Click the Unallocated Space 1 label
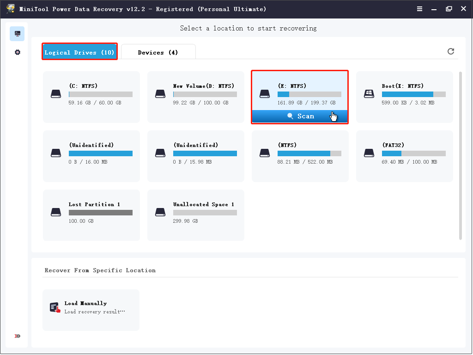Viewport: 473px width, 355px height. coord(204,204)
